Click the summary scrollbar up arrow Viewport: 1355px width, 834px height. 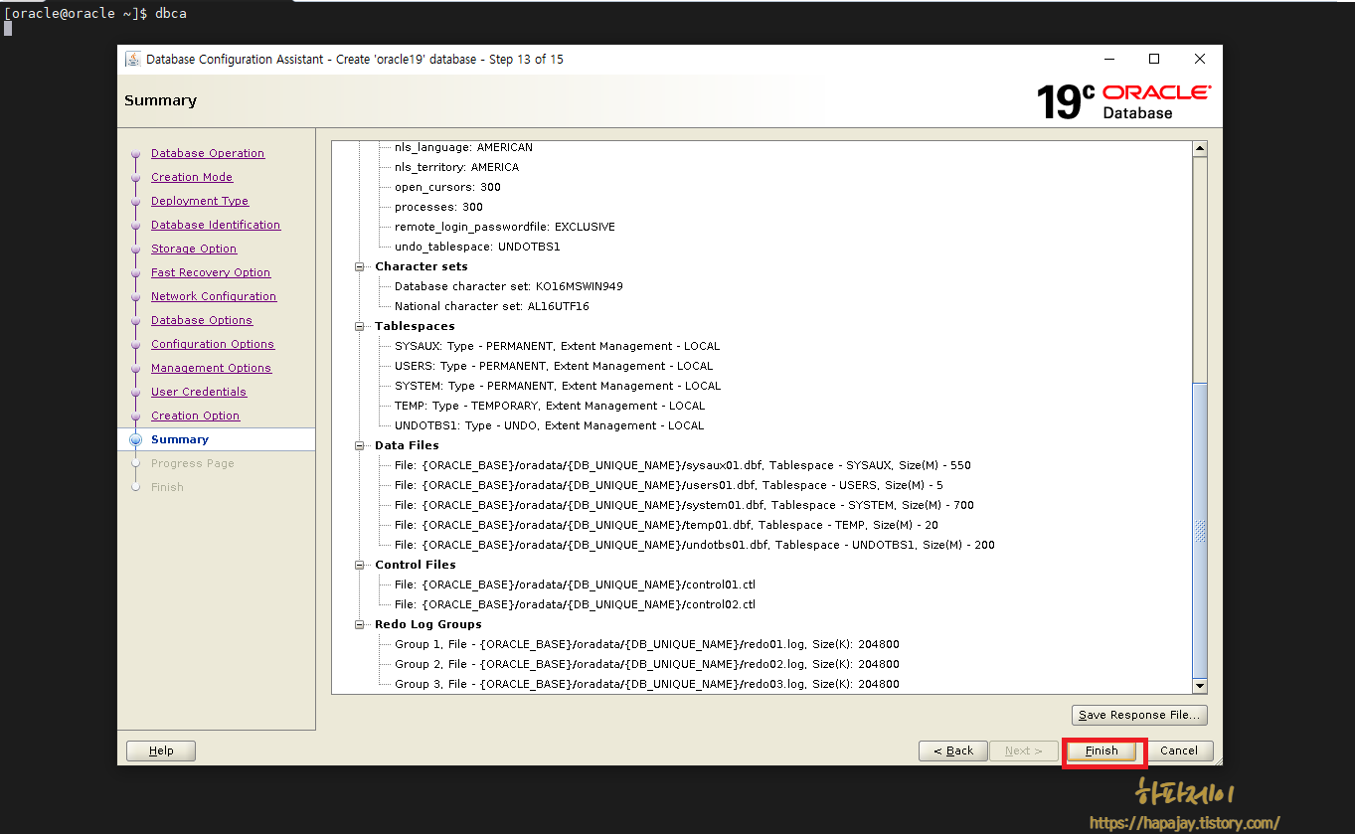(1200, 149)
